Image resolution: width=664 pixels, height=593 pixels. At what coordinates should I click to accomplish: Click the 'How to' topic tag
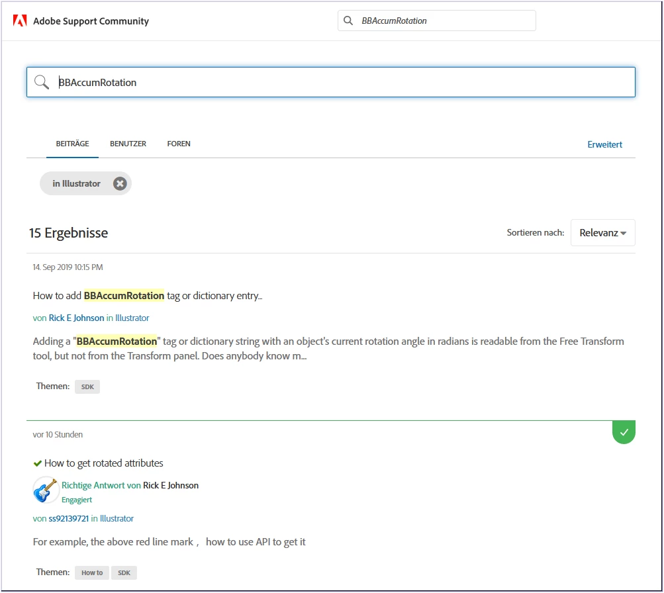(x=92, y=573)
